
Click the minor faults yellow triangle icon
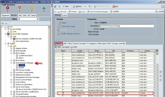[32, 8]
